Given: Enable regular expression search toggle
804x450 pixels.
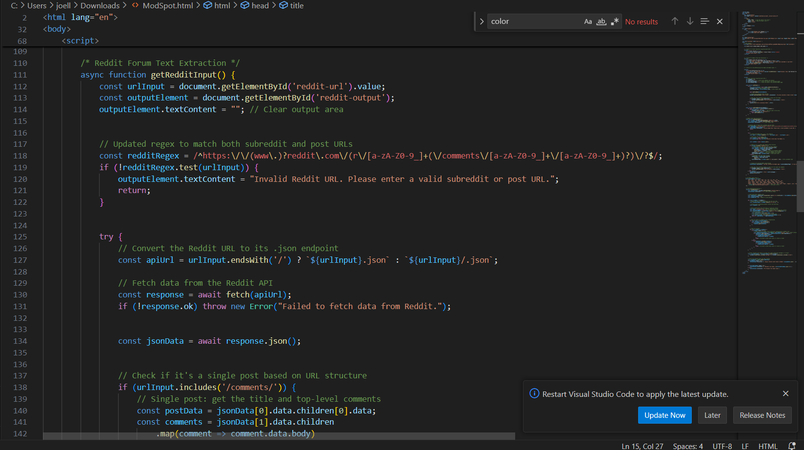Looking at the screenshot, I should 615,21.
